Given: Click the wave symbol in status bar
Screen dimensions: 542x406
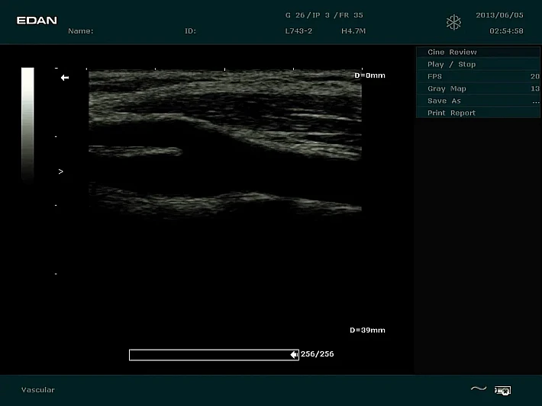Looking at the screenshot, I should click(478, 389).
